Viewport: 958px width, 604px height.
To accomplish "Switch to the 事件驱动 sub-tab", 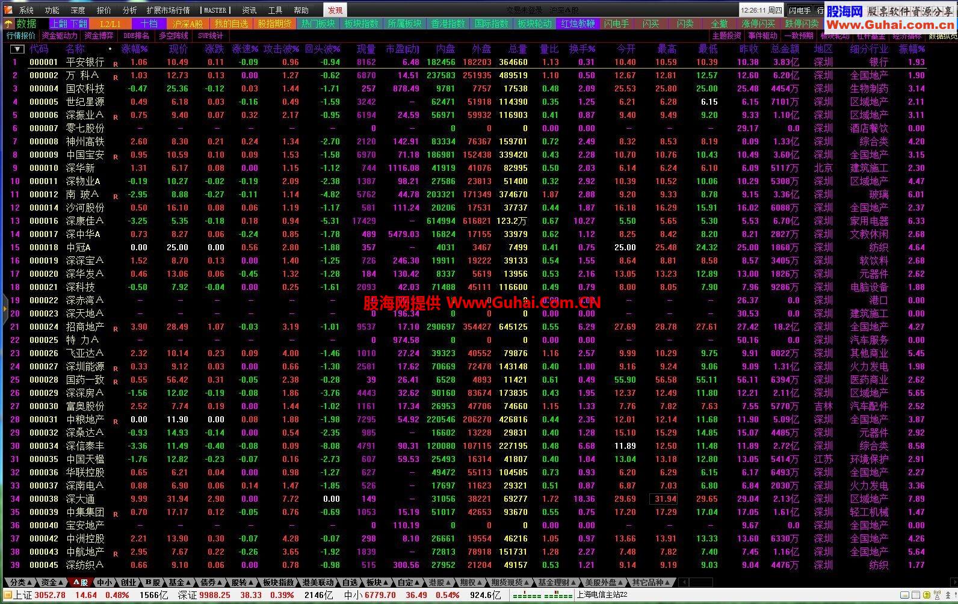I will (762, 36).
